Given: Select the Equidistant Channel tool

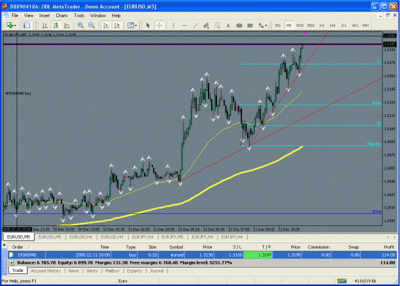Looking at the screenshot, I should tap(206, 26).
